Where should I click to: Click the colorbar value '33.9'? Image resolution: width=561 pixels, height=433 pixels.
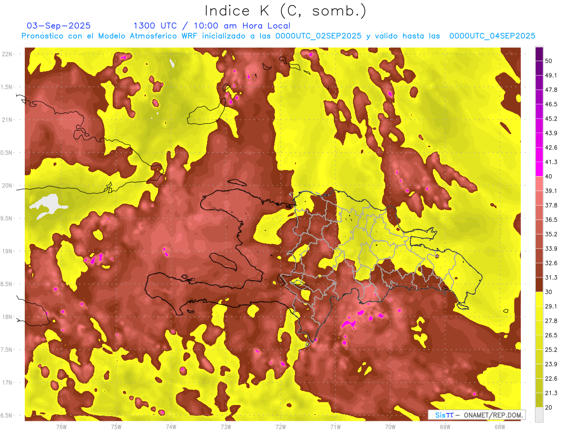[551, 248]
